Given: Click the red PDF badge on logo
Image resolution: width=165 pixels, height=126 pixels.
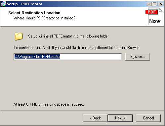Looking at the screenshot, I should point(152,12).
